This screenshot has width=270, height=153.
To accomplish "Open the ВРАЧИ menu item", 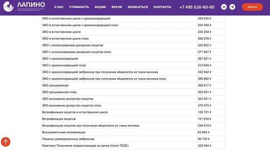I will (x=116, y=7).
